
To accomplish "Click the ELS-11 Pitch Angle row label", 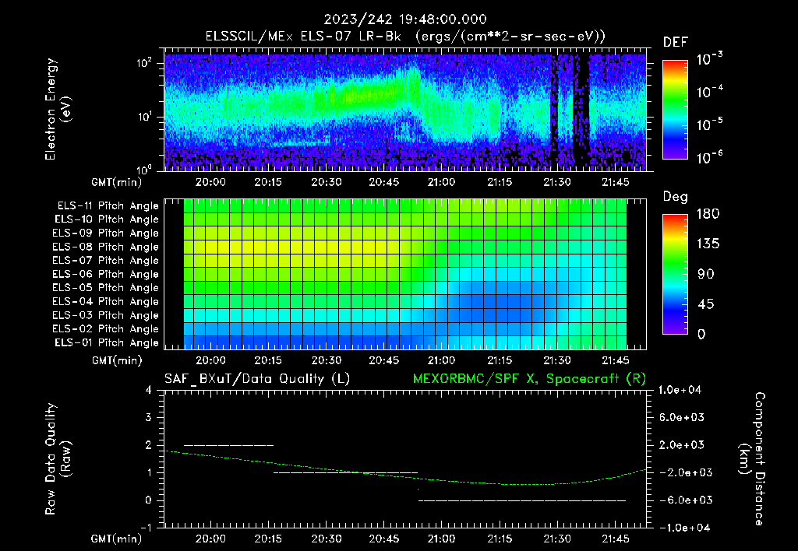I will coord(108,206).
